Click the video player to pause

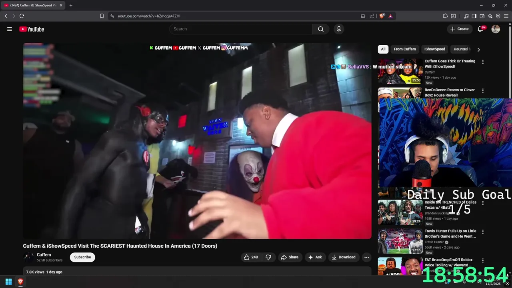coord(197,141)
